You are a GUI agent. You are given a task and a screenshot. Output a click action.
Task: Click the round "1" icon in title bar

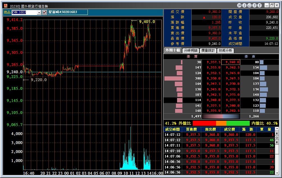244,5
